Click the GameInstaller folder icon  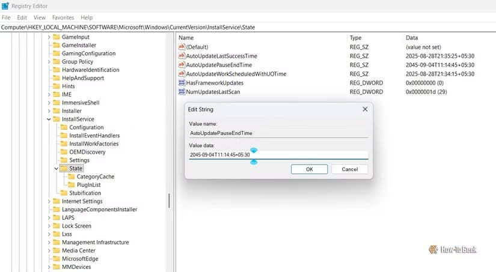click(57, 45)
